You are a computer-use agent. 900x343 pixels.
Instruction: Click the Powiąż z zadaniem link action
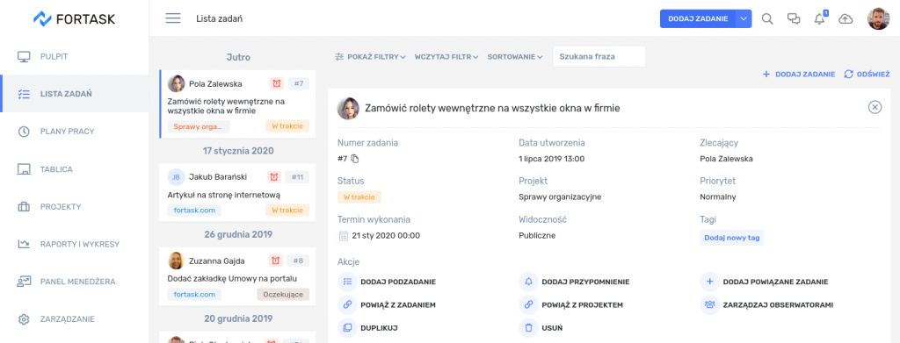coord(387,304)
